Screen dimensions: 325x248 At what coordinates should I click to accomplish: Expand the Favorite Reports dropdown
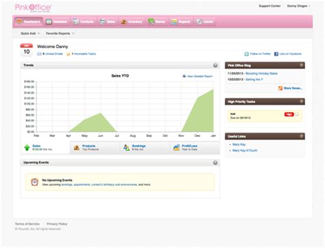pyautogui.click(x=60, y=34)
